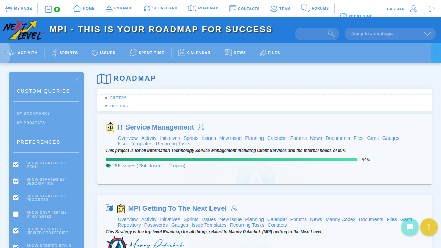Collapse the sidebar with the chevron
The image size is (441, 248).
pyautogui.click(x=78, y=80)
